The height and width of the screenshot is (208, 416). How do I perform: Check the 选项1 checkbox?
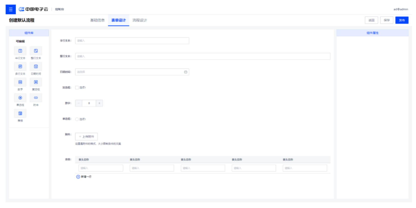pyautogui.click(x=77, y=88)
